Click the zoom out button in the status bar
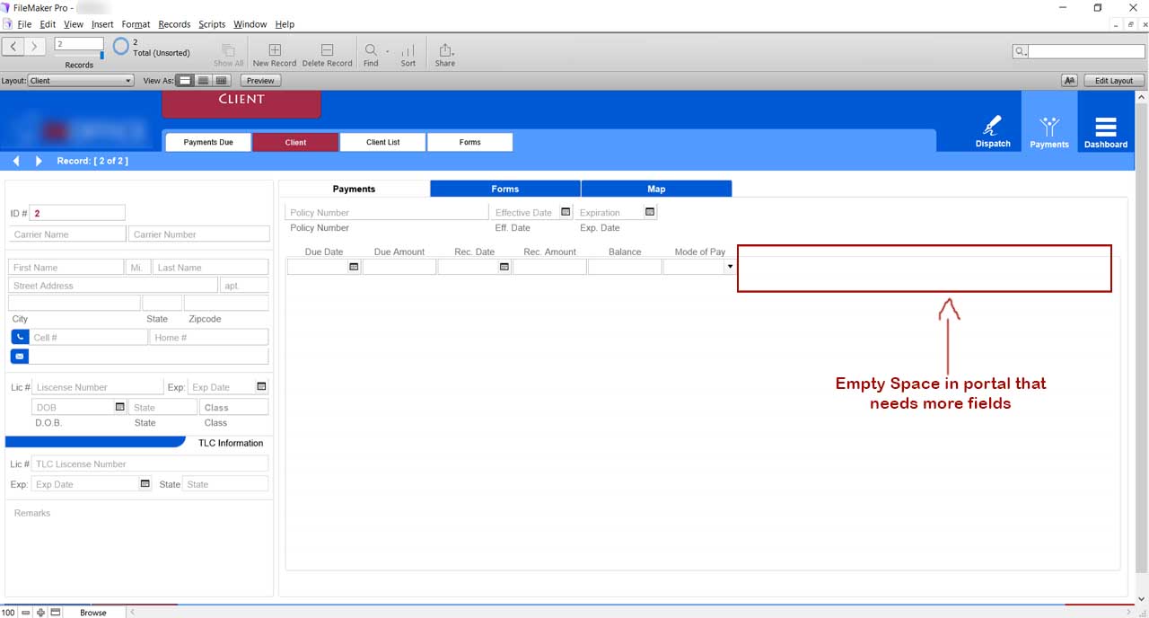Image resolution: width=1149 pixels, height=618 pixels. click(x=26, y=613)
